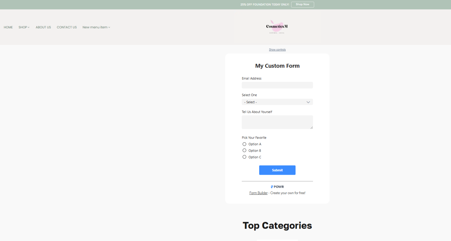Open the ABOUT US page
Screen dimensions: 451x241
43,27
